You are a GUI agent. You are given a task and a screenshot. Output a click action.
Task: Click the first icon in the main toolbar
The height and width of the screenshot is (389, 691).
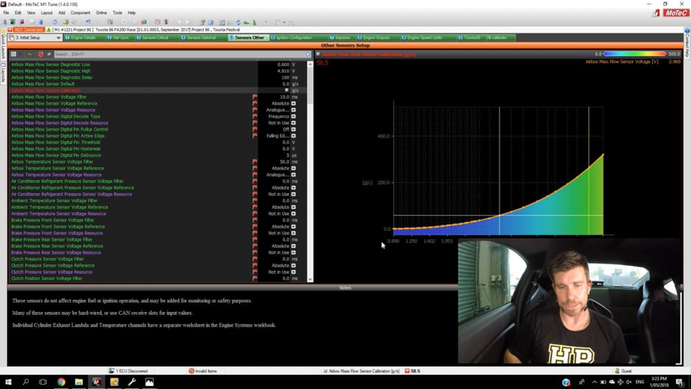(5, 22)
